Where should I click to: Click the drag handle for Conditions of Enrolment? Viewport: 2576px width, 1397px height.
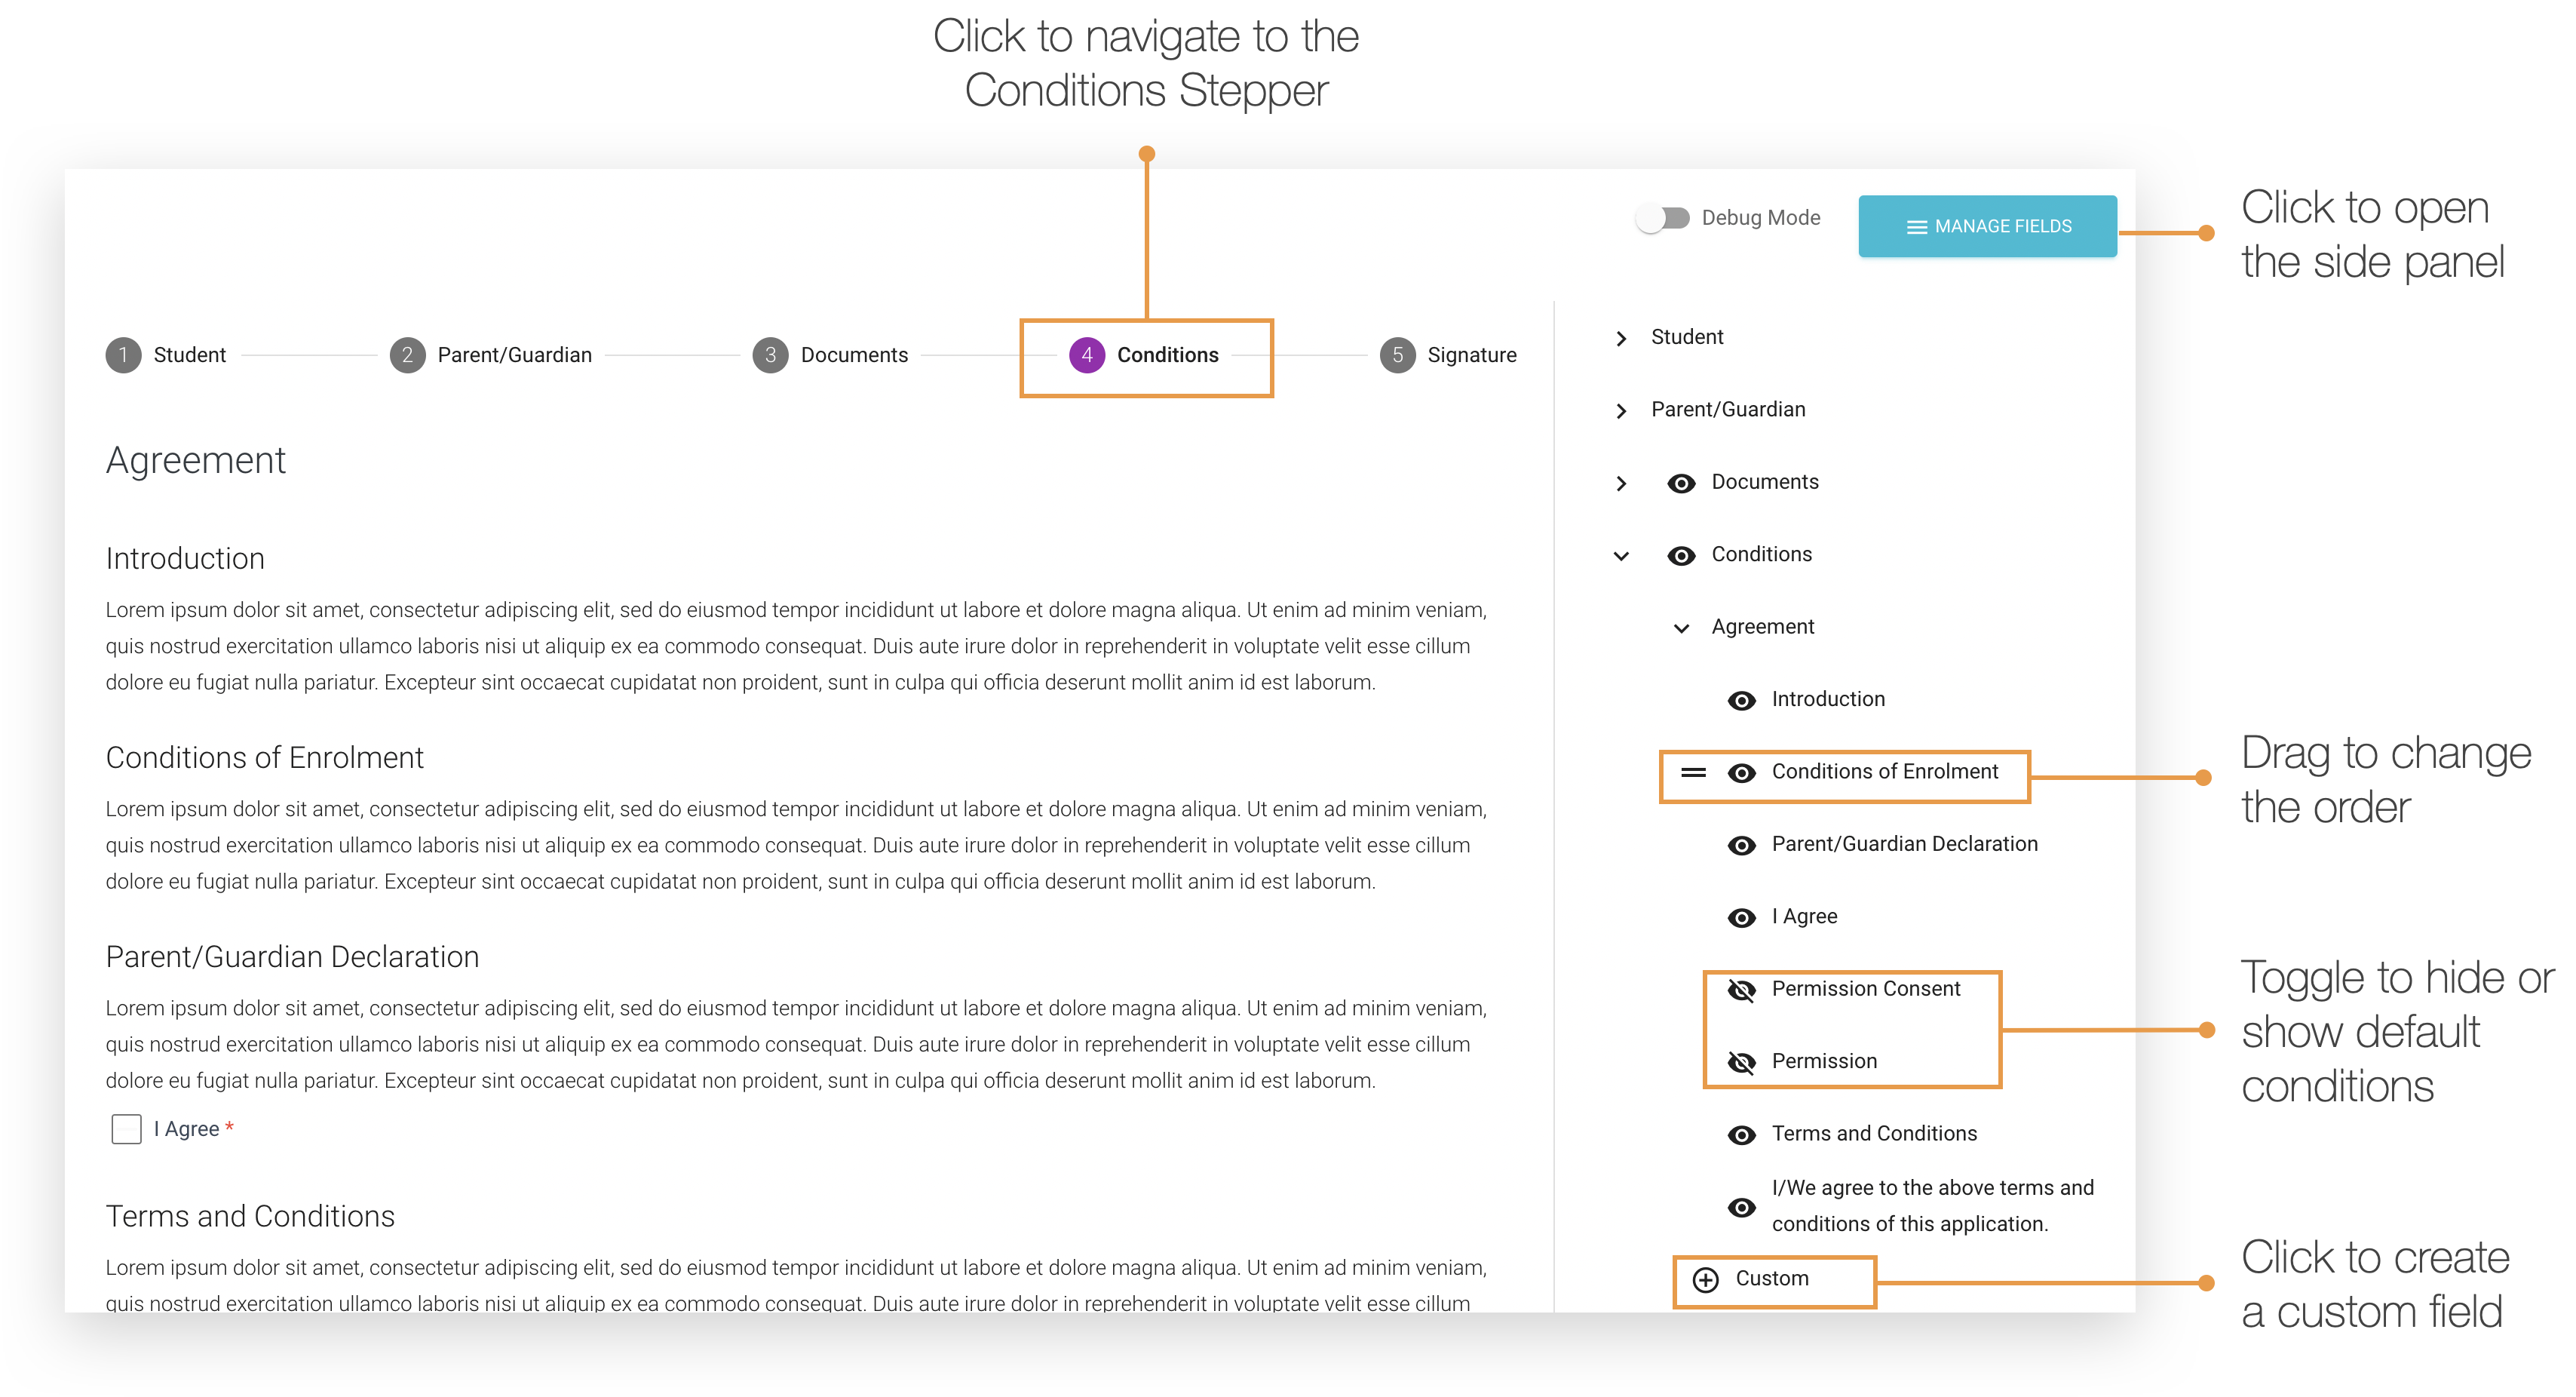tap(1692, 772)
